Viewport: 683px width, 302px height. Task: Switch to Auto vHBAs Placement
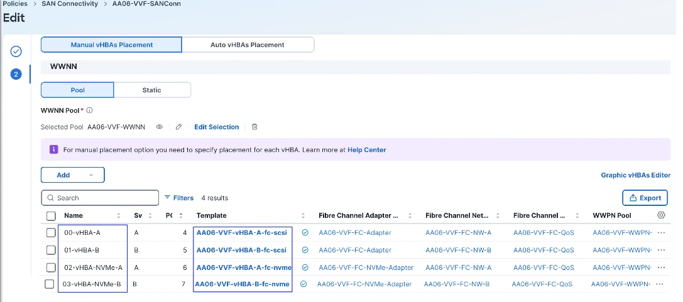(x=248, y=45)
